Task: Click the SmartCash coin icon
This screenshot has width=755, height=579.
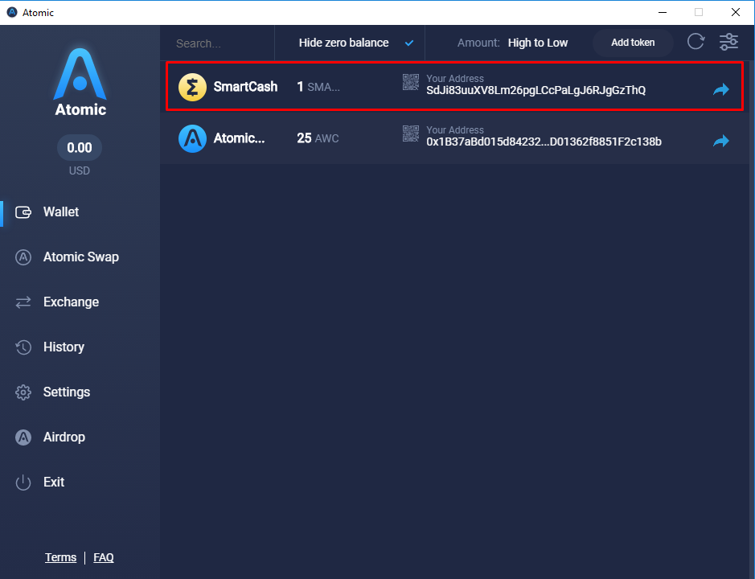Action: pyautogui.click(x=192, y=87)
